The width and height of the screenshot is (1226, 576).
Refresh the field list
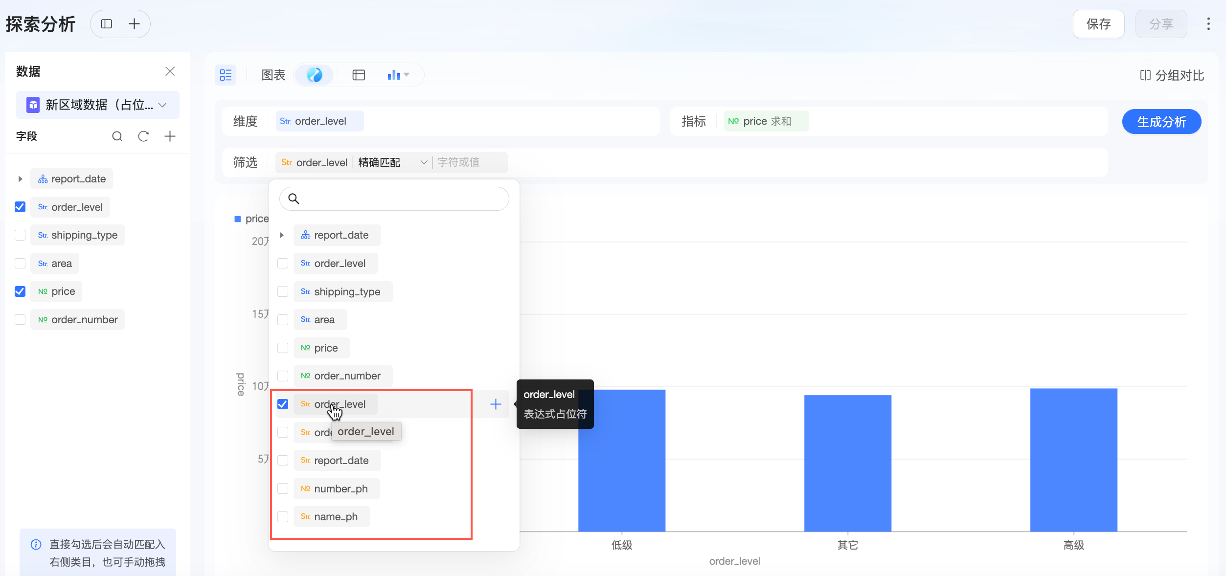143,136
